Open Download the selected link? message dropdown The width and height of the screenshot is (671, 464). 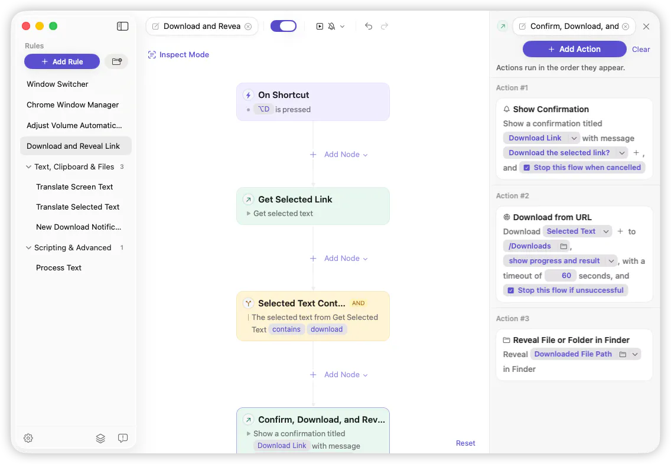tap(622, 153)
